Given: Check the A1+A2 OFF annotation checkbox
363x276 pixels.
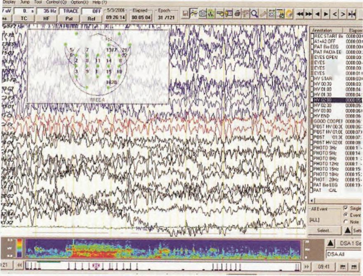Looking at the screenshot, I should pos(312,41).
